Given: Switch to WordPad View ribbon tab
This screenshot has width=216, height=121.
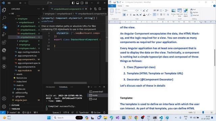Looking at the screenshot, I should [127, 6].
